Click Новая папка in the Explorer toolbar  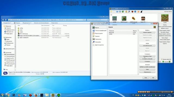click(x=54, y=23)
